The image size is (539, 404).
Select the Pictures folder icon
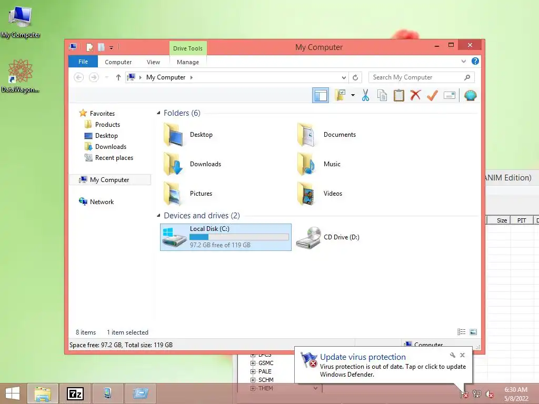tap(174, 194)
